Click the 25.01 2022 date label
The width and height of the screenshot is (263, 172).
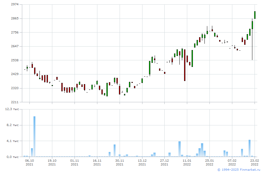(209, 162)
